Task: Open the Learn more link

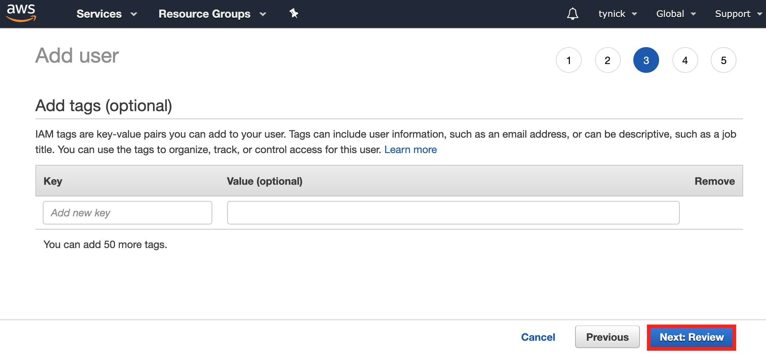Action: [x=410, y=150]
